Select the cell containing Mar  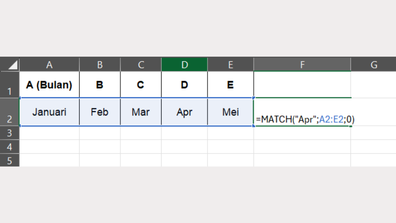pos(141,112)
